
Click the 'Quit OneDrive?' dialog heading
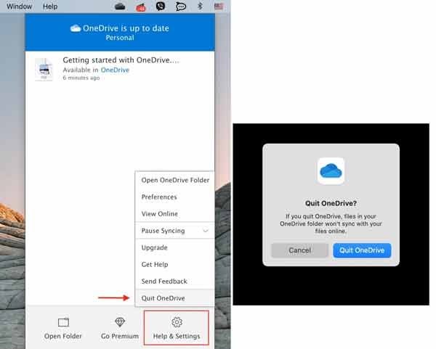[331, 203]
